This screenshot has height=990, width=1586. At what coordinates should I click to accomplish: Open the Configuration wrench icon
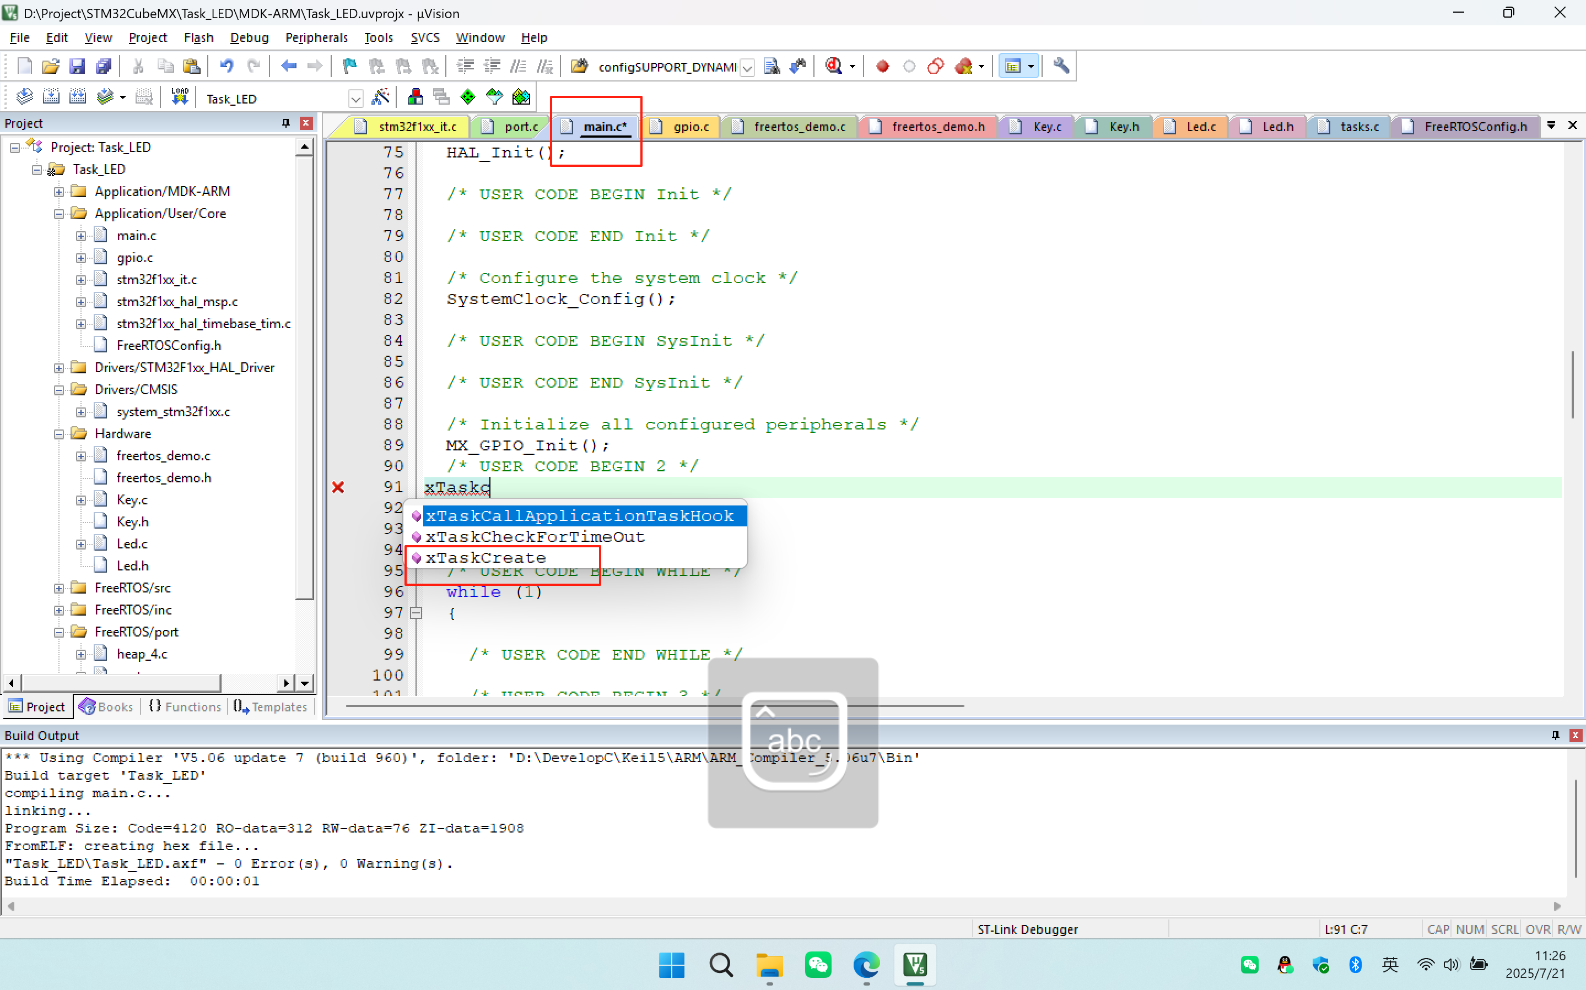coord(1061,66)
